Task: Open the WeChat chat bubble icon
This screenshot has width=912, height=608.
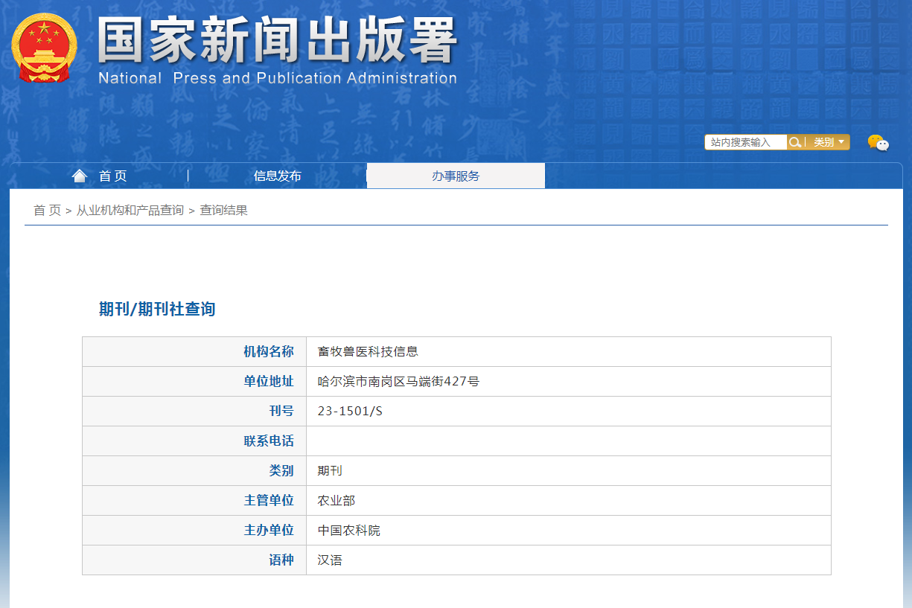Action: 878,143
